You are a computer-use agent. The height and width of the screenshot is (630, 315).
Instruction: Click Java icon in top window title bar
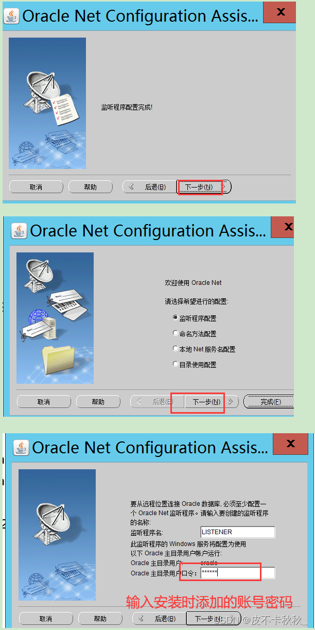tap(11, 16)
